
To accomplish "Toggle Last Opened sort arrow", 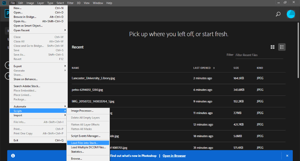I will 214,68.
